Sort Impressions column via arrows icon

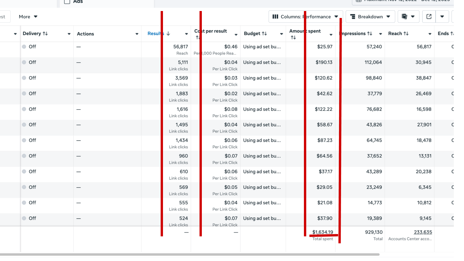tap(369, 34)
